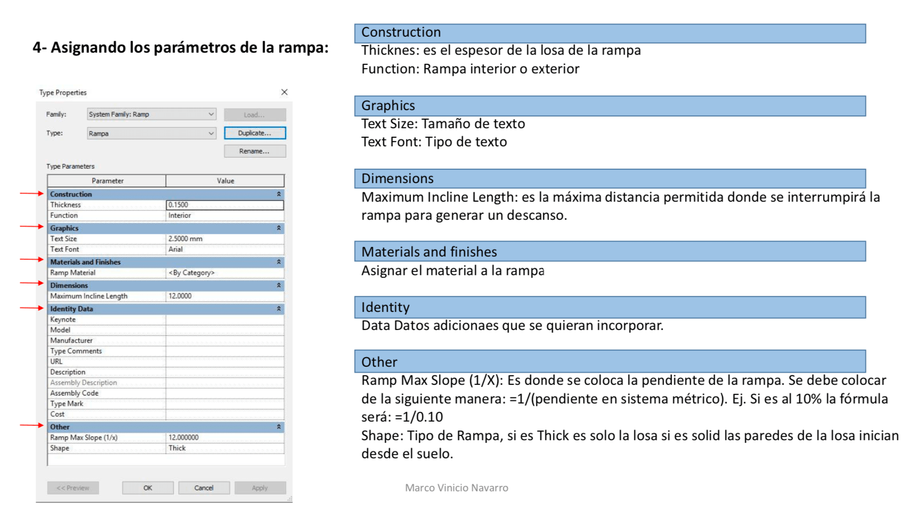Viewport: 913px width, 510px height.
Task: Select the Keynote parameter label
Action: click(63, 319)
